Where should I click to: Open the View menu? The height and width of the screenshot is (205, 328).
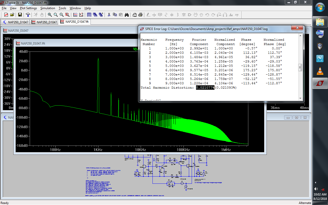point(13,8)
